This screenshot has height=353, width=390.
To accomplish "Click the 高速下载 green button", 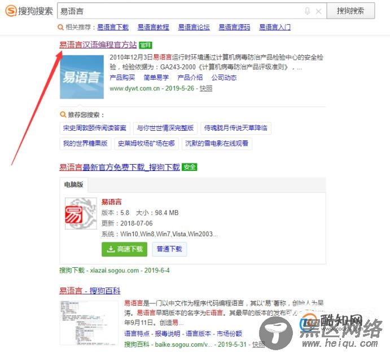I will coord(124,249).
